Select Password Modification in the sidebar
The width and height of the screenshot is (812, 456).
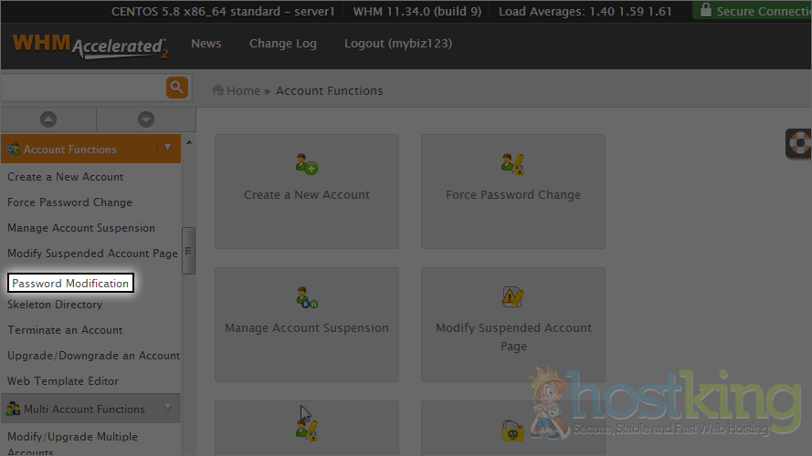pyautogui.click(x=70, y=284)
